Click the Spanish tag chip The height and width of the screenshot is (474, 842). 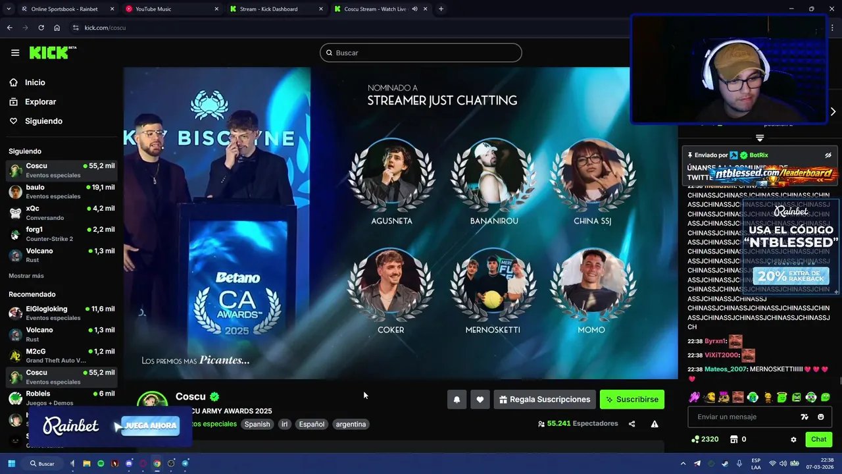click(x=257, y=424)
